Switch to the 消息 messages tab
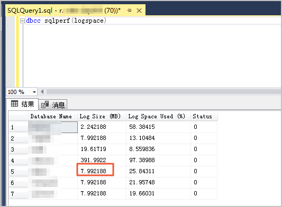 coord(53,105)
